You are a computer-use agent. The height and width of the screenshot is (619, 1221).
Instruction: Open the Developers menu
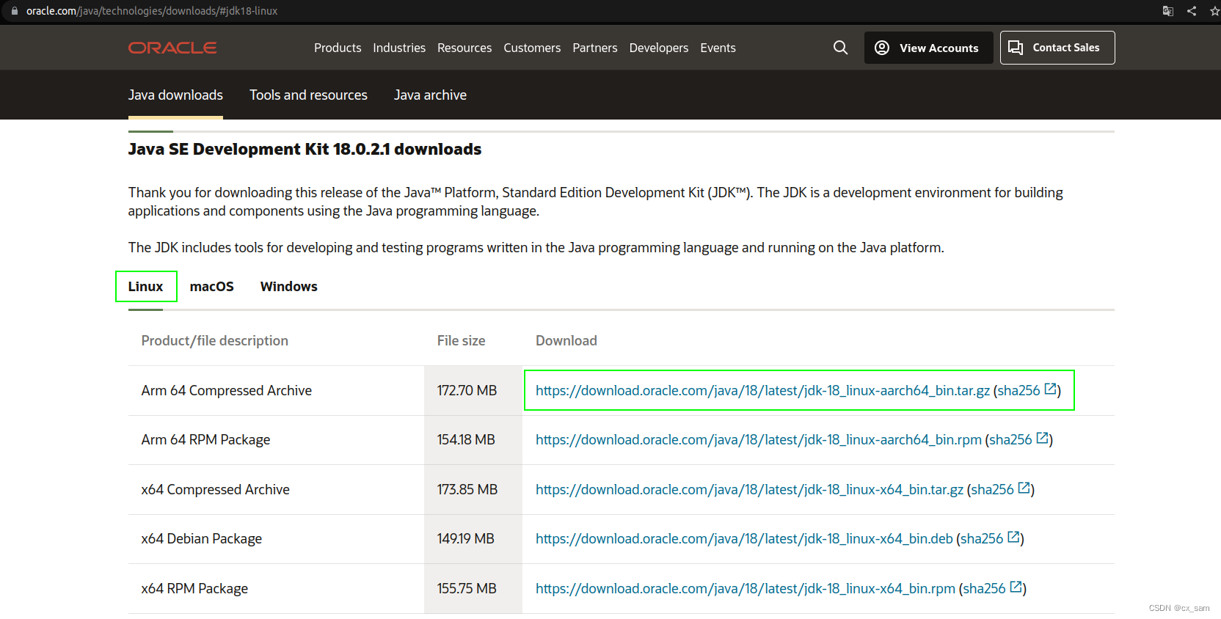tap(659, 48)
